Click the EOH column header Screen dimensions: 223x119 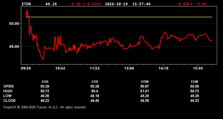[x=45, y=82]
